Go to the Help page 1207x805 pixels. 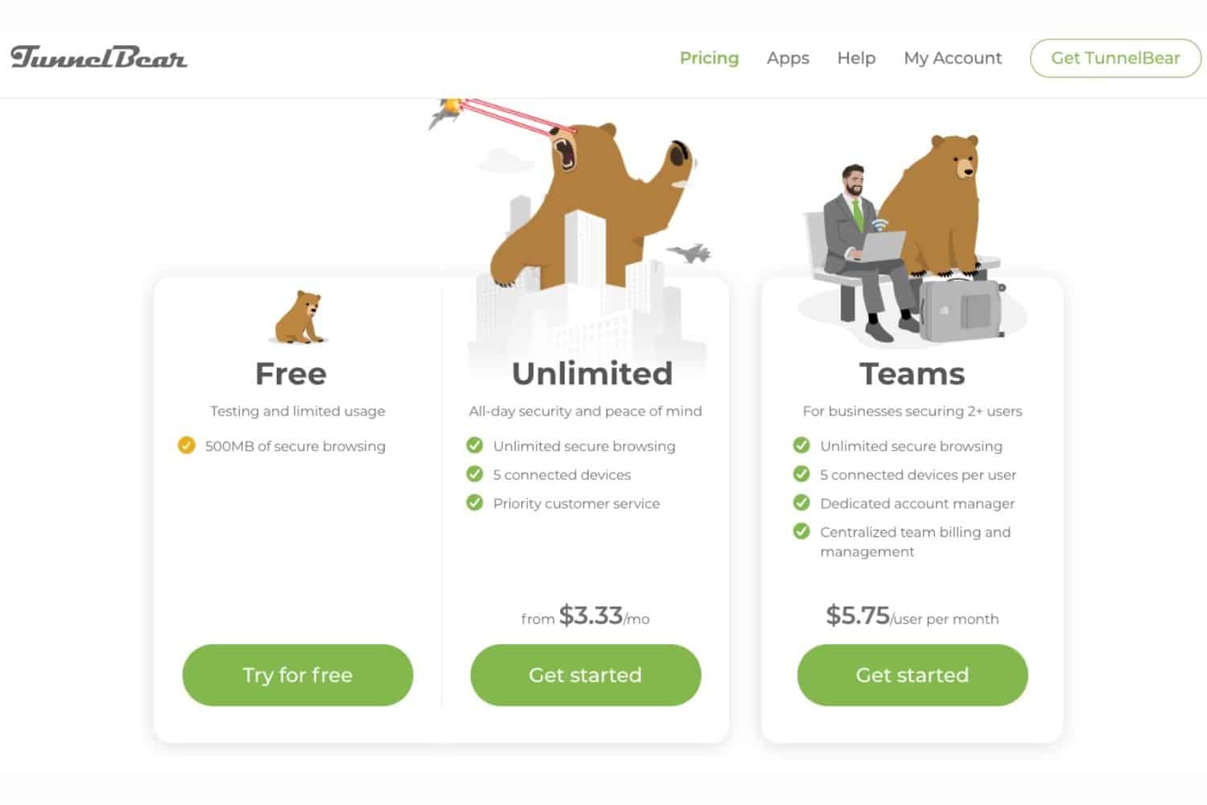856,58
